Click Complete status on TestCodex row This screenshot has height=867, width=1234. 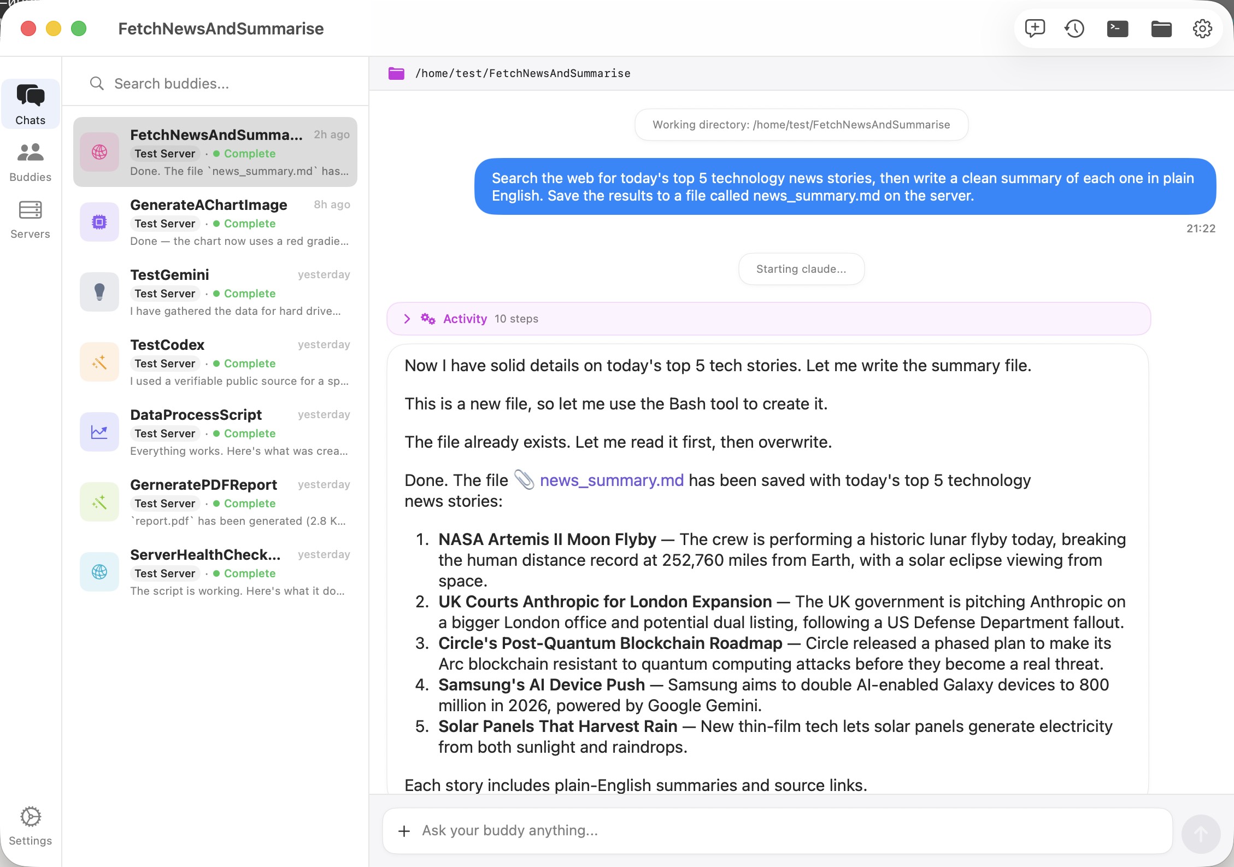click(x=244, y=364)
